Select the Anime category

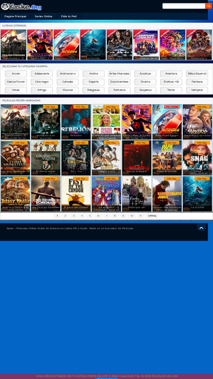94,74
